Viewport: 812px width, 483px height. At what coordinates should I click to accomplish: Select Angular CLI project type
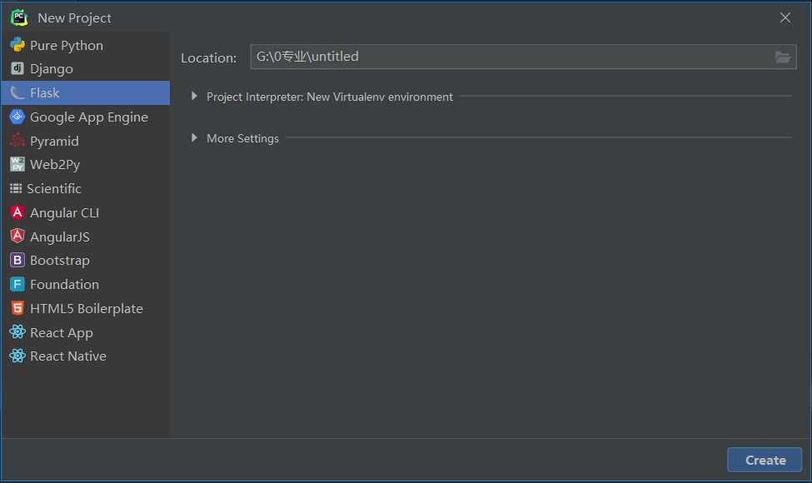click(85, 212)
